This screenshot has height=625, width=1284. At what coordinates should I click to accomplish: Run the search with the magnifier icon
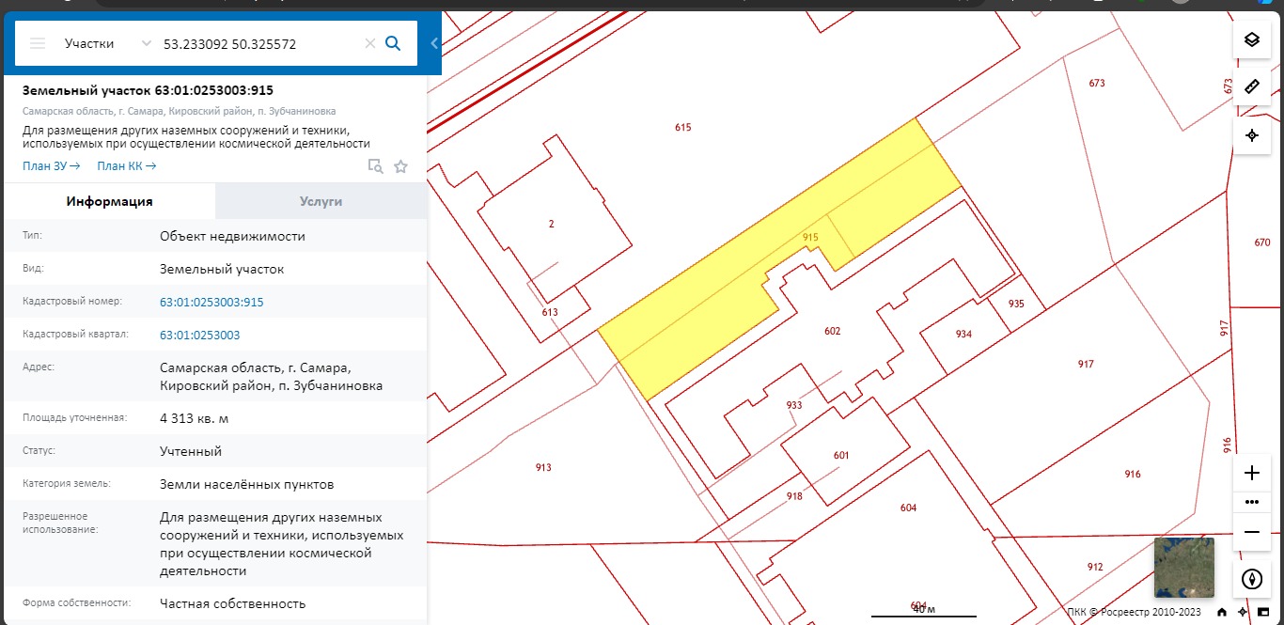pos(394,43)
